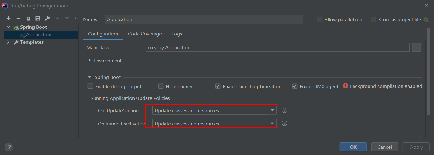Uncheck Enable JMX agent
Viewport: 434px width, 155px height.
point(295,86)
